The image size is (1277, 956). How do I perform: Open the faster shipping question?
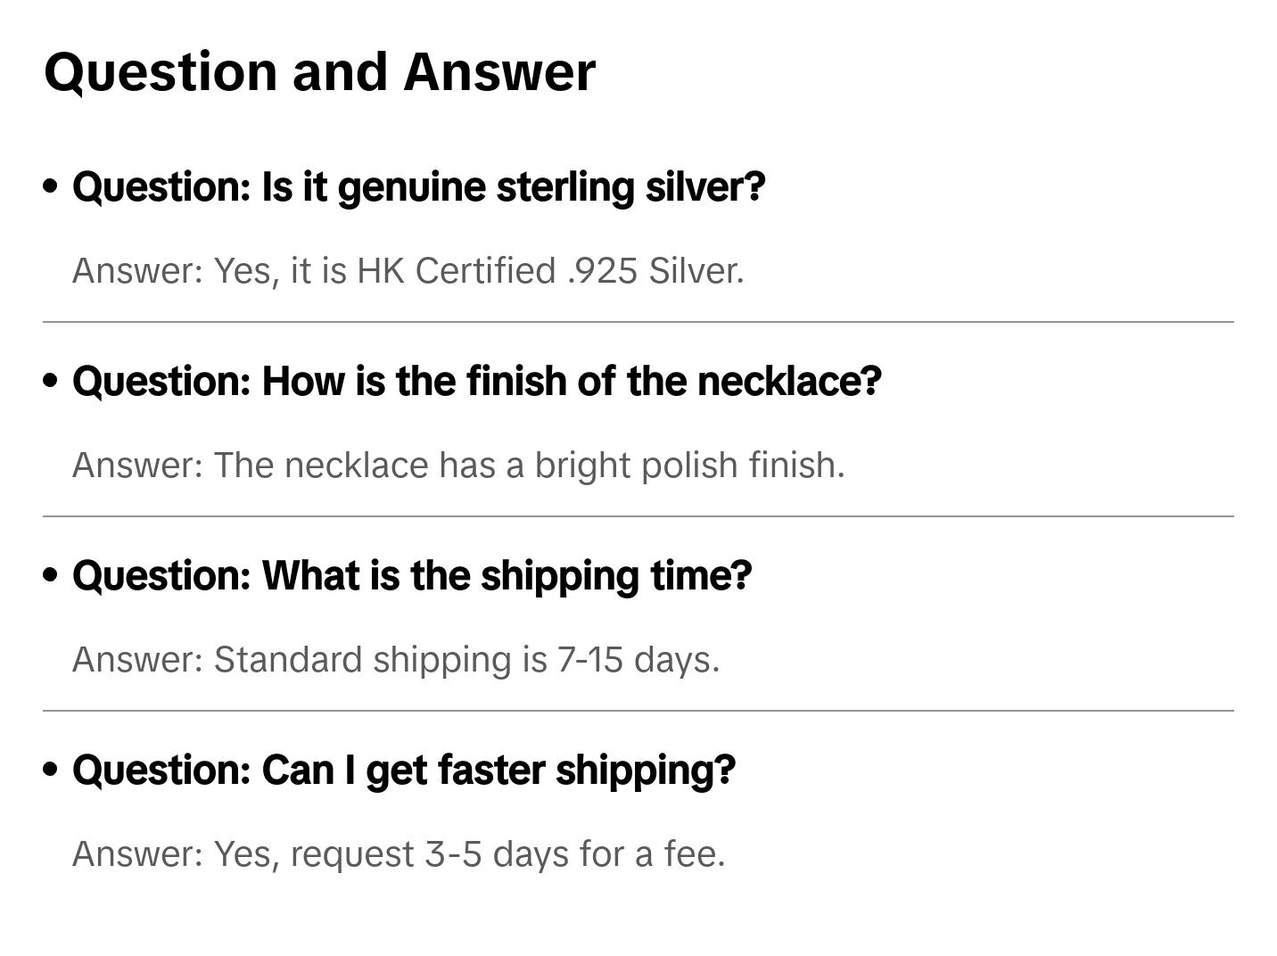click(x=403, y=771)
